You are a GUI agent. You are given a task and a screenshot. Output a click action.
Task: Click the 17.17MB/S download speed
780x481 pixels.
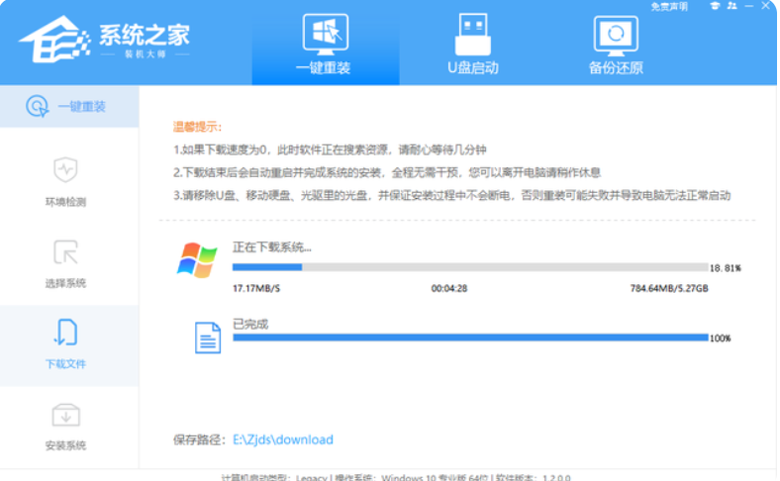click(x=256, y=288)
